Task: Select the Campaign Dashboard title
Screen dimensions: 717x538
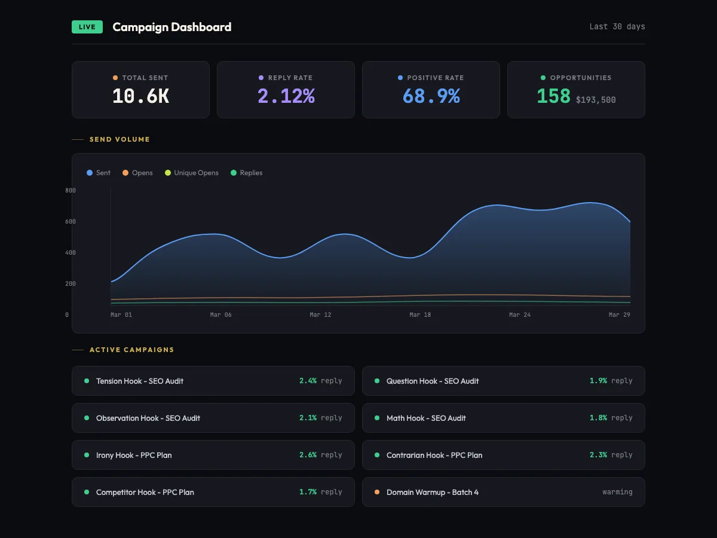Action: 171,27
